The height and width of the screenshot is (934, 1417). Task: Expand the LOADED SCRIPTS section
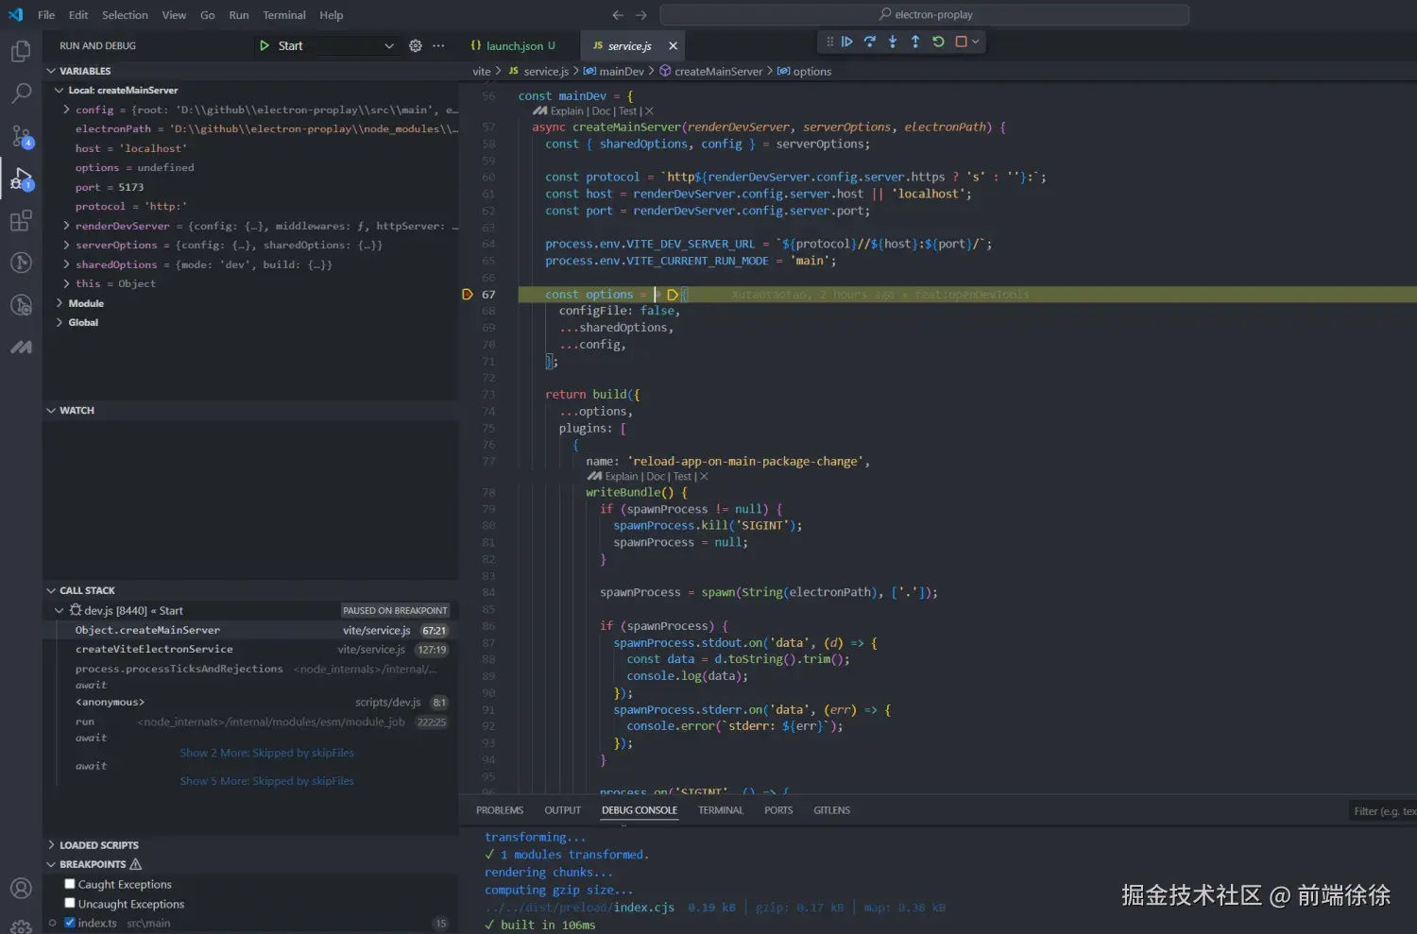click(x=51, y=845)
